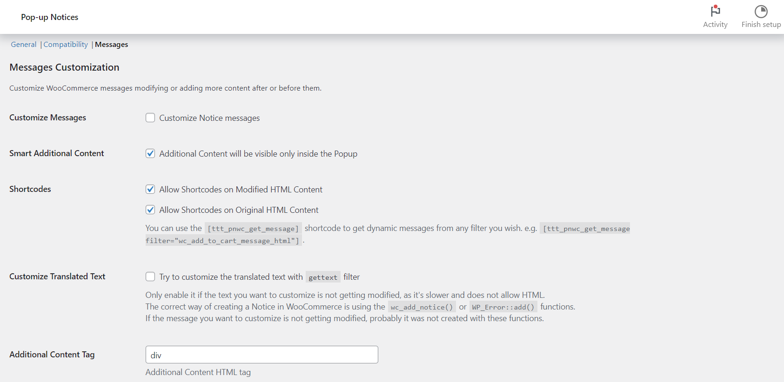Switch to the General settings tab
784x382 pixels.
pos(24,45)
